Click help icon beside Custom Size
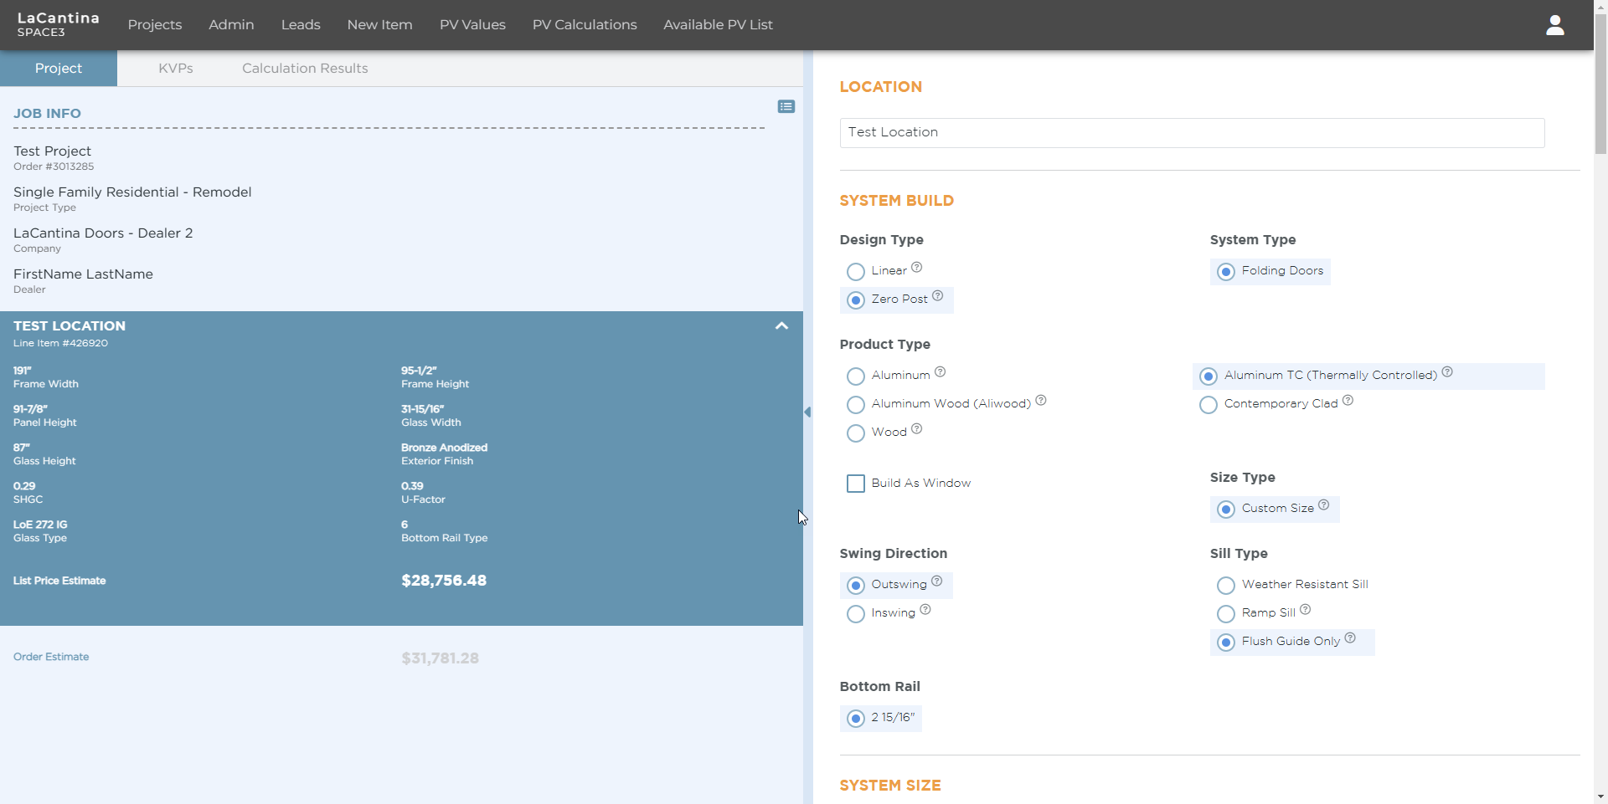This screenshot has width=1608, height=804. [1323, 505]
